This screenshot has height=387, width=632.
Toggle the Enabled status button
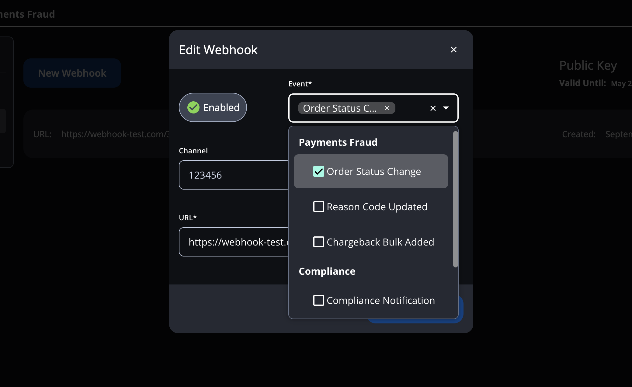[213, 107]
